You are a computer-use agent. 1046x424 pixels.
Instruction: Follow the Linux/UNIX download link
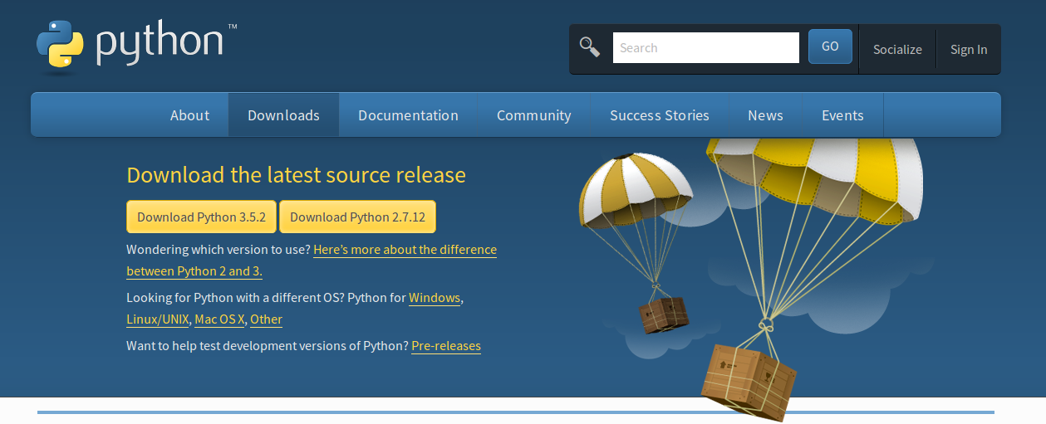(x=158, y=319)
